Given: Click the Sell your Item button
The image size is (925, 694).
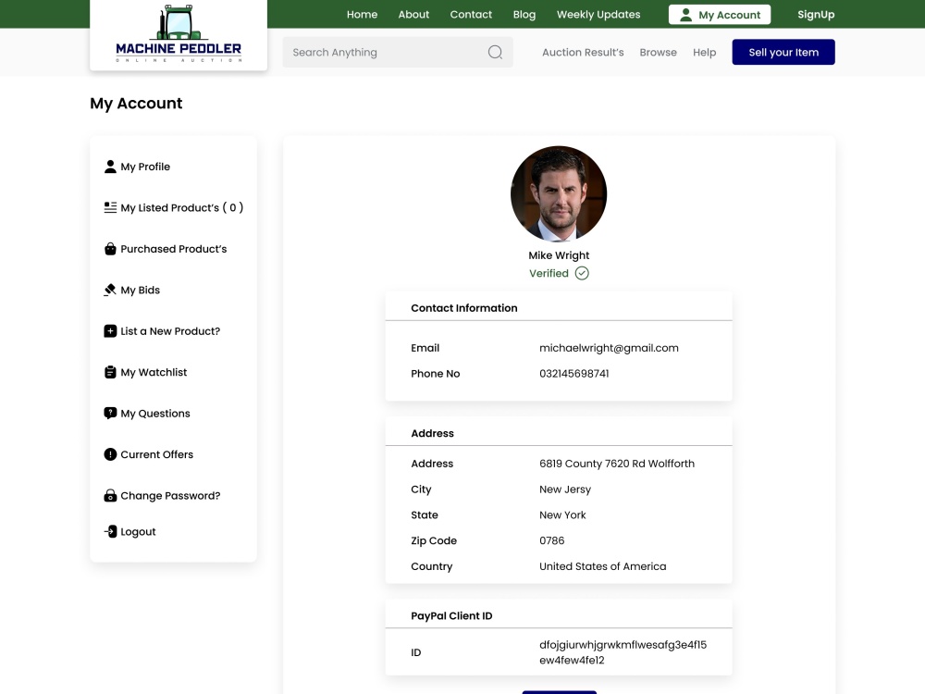Looking at the screenshot, I should pyautogui.click(x=783, y=52).
